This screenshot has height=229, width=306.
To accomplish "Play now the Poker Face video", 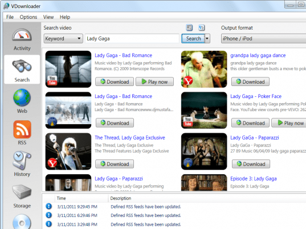I will (289, 123).
